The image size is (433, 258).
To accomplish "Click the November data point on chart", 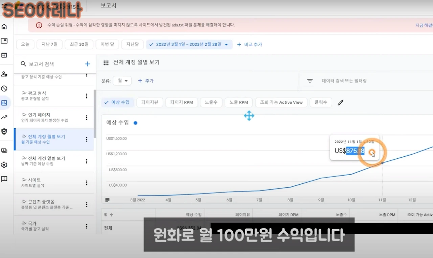I will click(x=382, y=163).
